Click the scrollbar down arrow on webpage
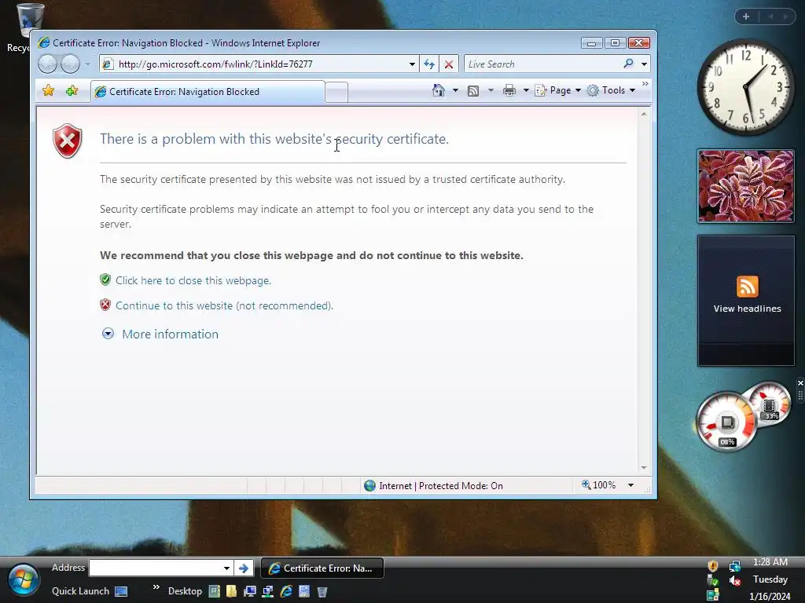Viewport: 805px width, 603px height. [644, 468]
